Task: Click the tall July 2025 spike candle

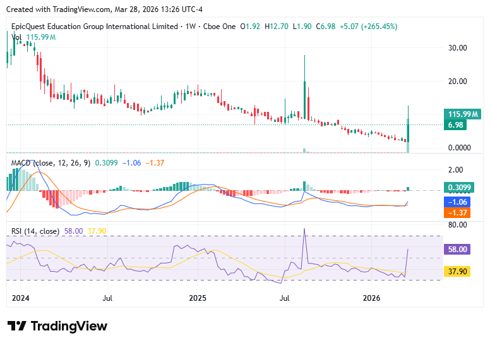Action: tap(304, 88)
